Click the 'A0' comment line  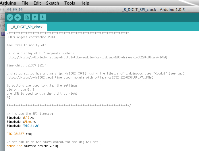(x=8, y=98)
